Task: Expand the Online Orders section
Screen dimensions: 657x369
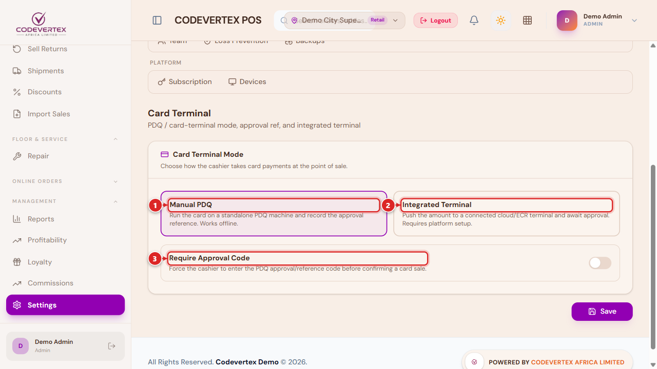Action: point(115,181)
